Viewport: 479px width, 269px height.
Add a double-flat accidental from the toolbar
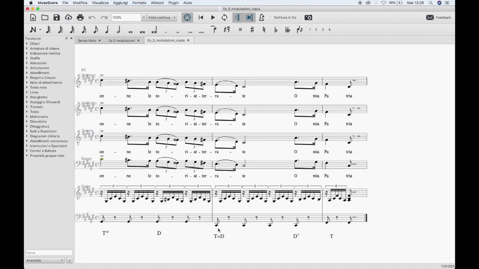[287, 30]
